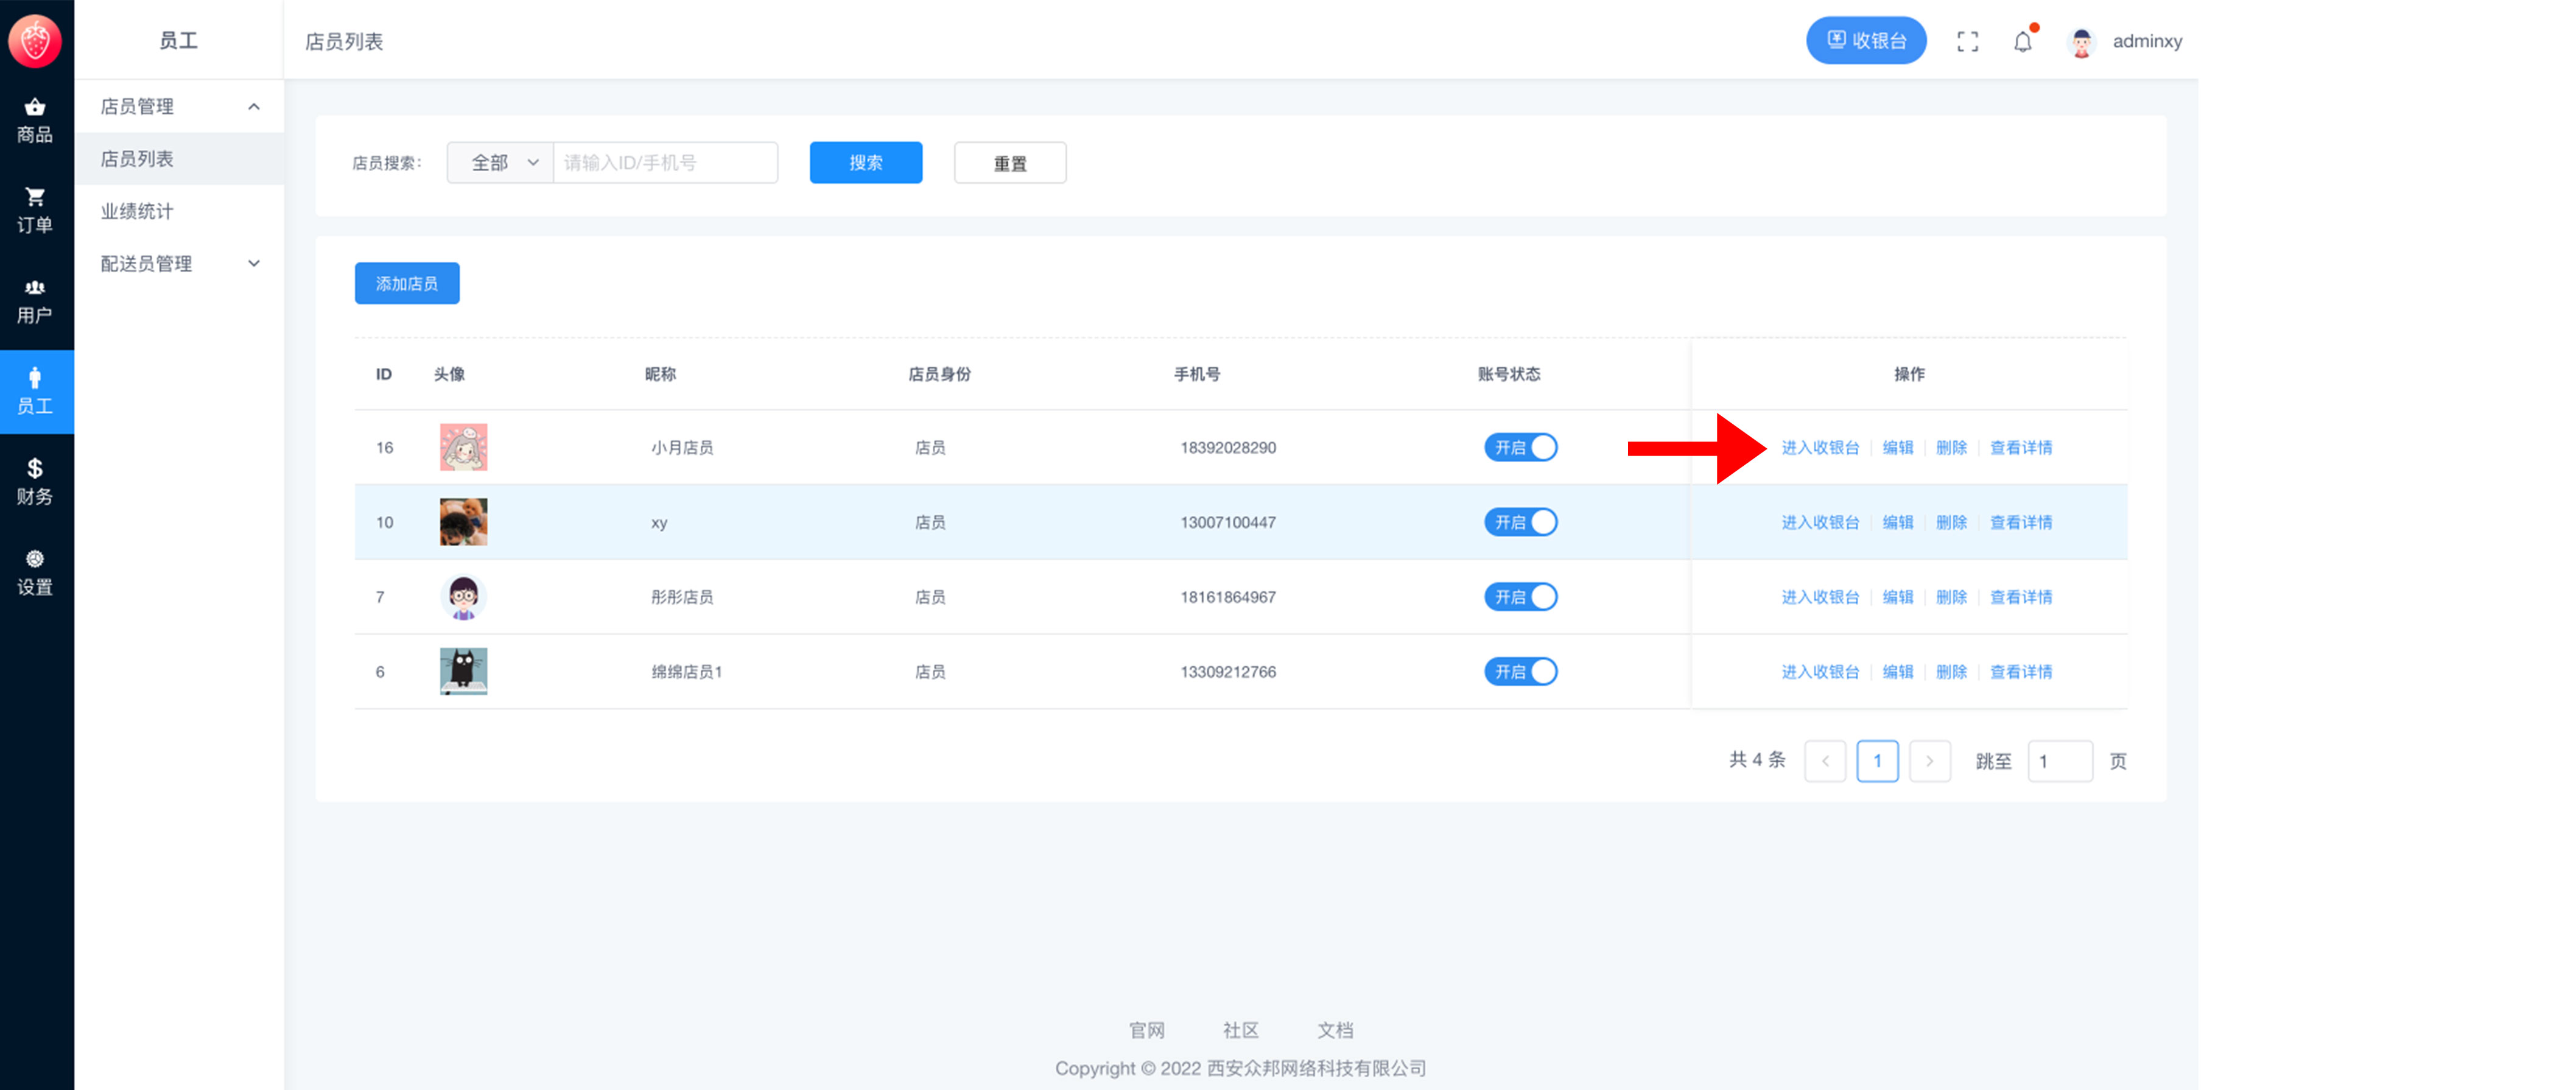Image resolution: width=2576 pixels, height=1090 pixels.
Task: Focus the 跳至 page number input
Action: tap(2060, 761)
